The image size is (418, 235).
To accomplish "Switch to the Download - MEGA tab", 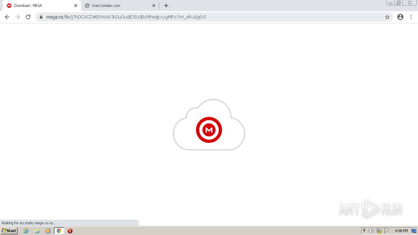I will 41,6.
